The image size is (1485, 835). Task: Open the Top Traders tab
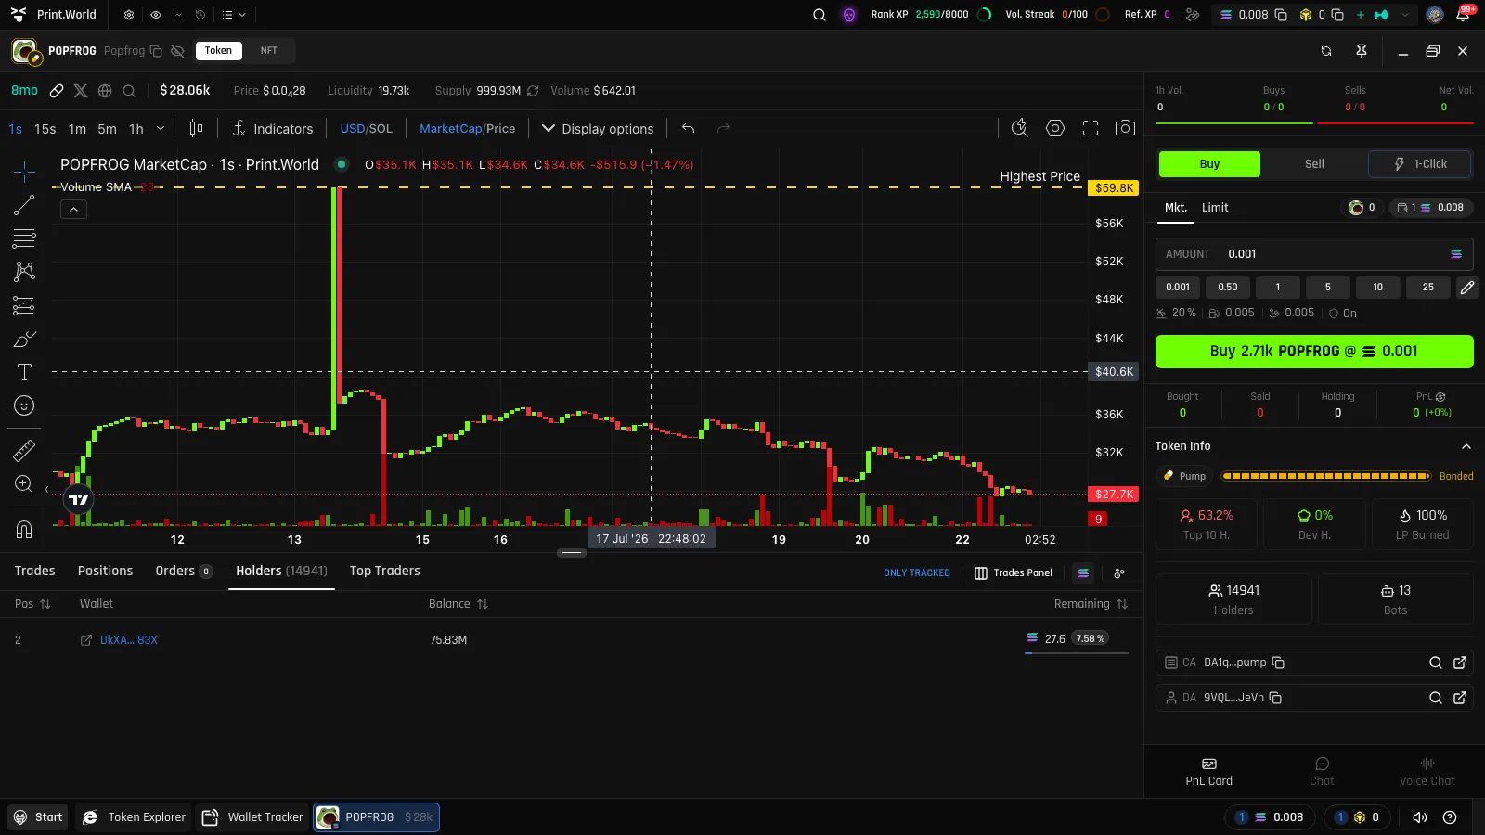[384, 571]
